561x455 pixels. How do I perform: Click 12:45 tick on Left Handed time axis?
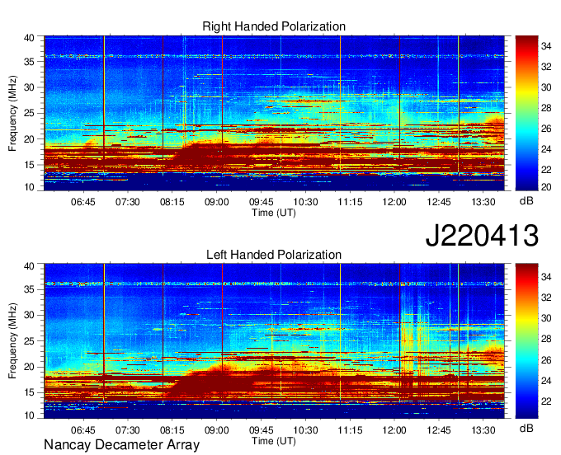(x=439, y=429)
